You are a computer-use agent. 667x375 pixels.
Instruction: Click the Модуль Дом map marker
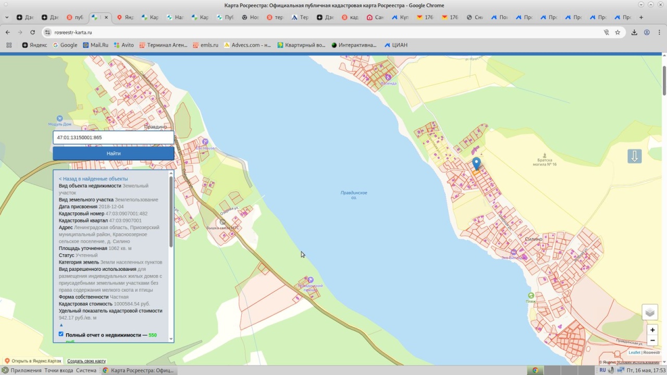tap(59, 119)
